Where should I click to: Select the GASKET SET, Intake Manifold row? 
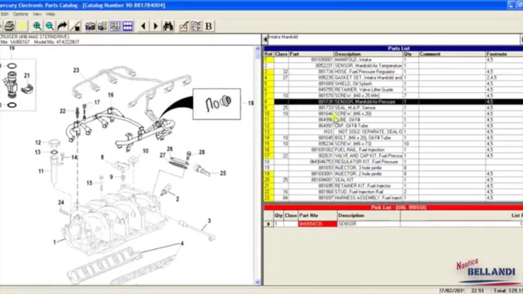tap(393, 78)
